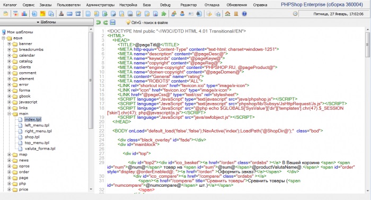Click the blue help question mark icon

tap(244, 14)
